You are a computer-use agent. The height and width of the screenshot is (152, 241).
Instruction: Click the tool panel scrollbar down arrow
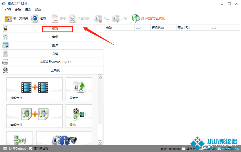point(100,143)
